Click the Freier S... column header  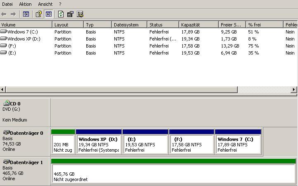pos(232,25)
